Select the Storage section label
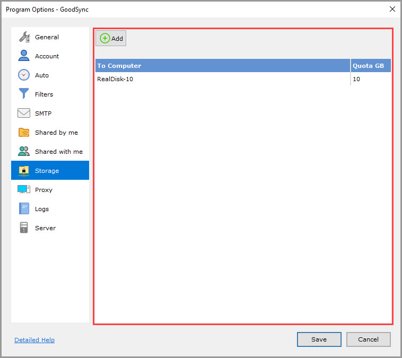Viewport: 402px width, 358px height. [x=47, y=171]
